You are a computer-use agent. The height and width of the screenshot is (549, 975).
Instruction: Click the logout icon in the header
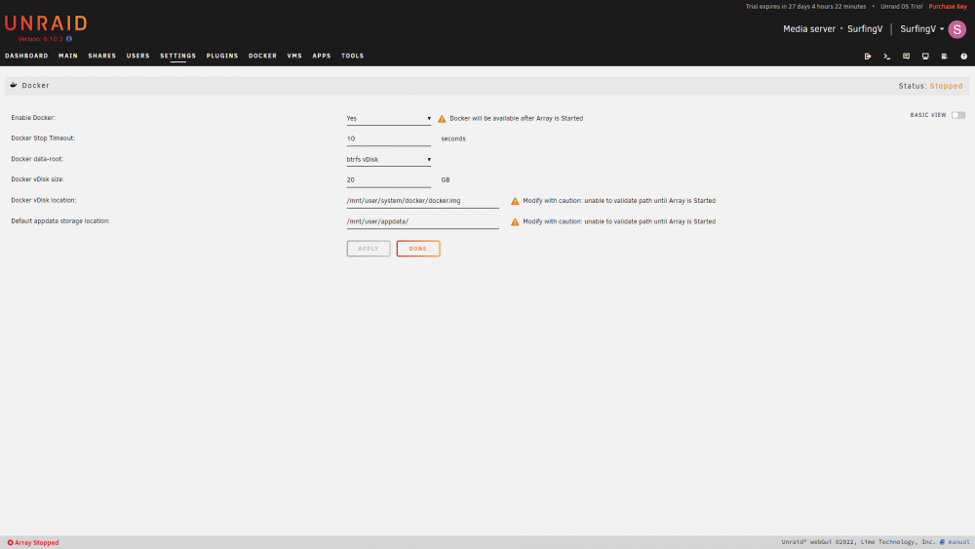[868, 57]
